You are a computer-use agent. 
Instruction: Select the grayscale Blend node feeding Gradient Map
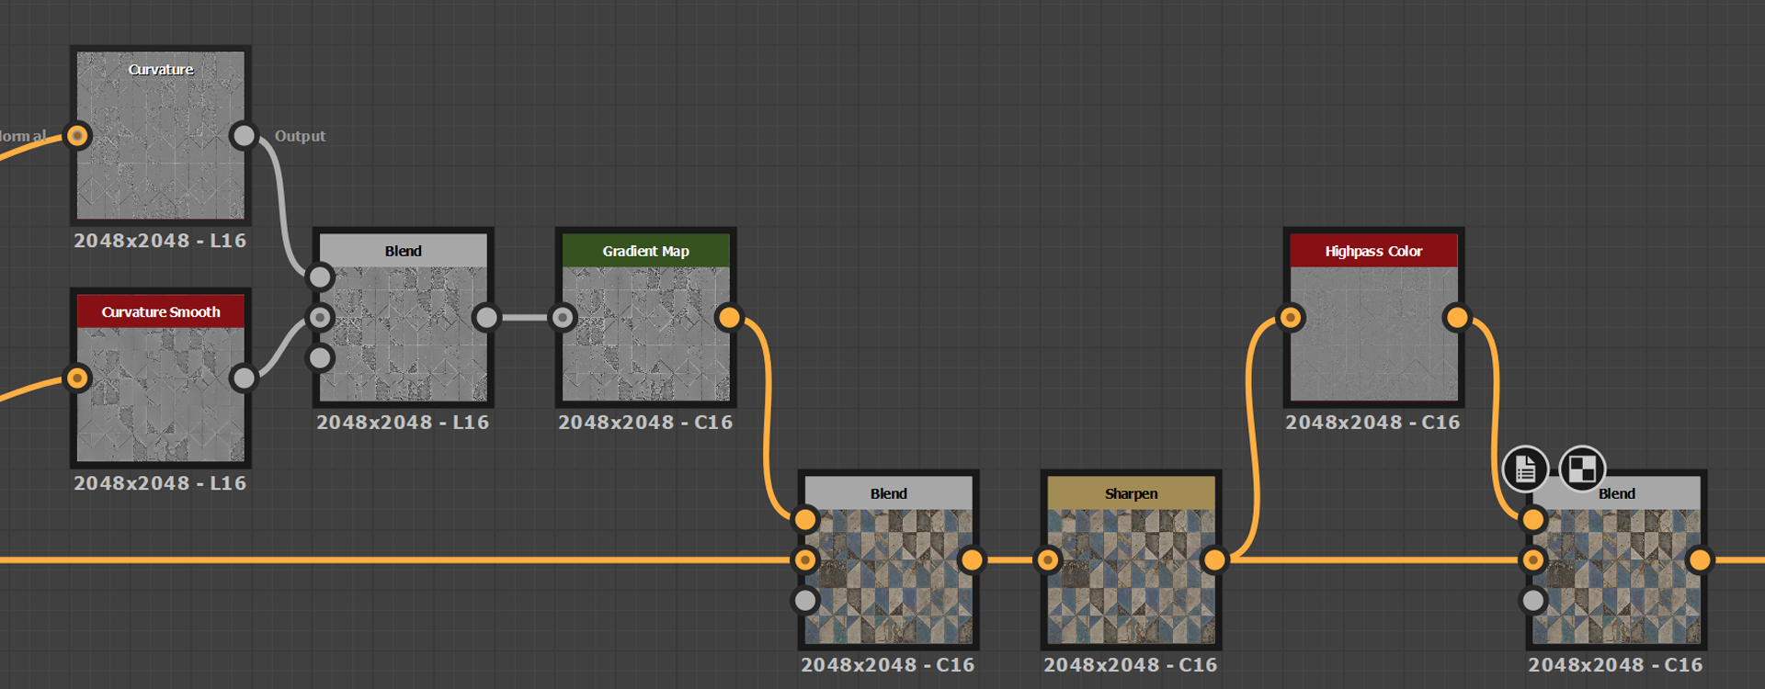[x=404, y=317]
